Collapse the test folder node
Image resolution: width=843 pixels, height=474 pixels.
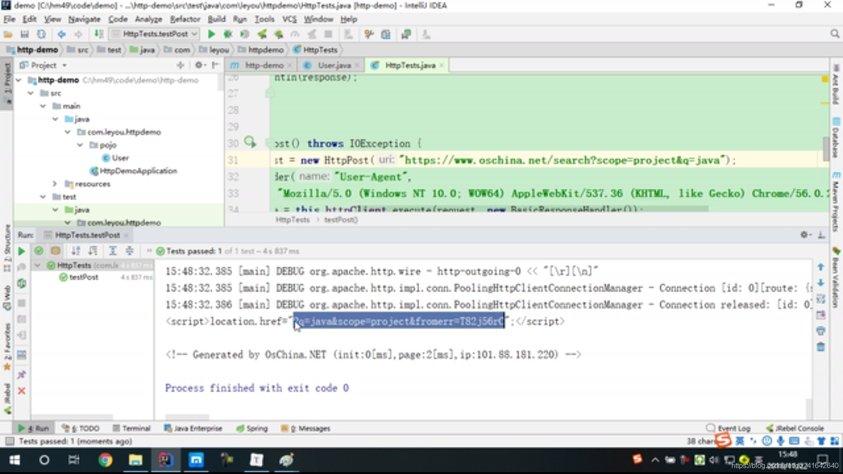tap(43, 197)
